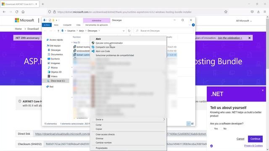The height and width of the screenshot is (151, 269).
Task: Click the Buscar en Descargas search box
Action: pos(164,31)
